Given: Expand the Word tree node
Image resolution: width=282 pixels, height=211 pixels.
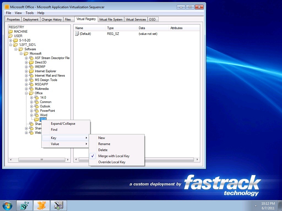Looking at the screenshot, I should tap(31, 115).
